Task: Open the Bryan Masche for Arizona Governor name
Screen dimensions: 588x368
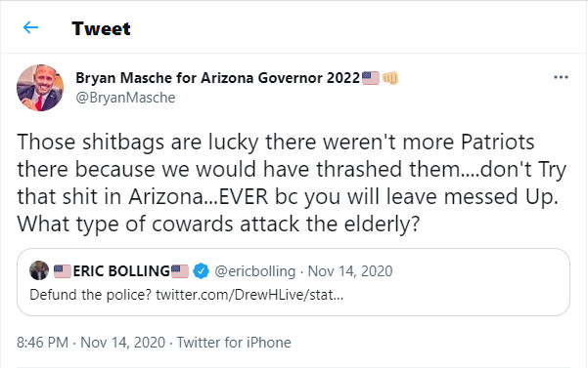Action: tap(218, 78)
